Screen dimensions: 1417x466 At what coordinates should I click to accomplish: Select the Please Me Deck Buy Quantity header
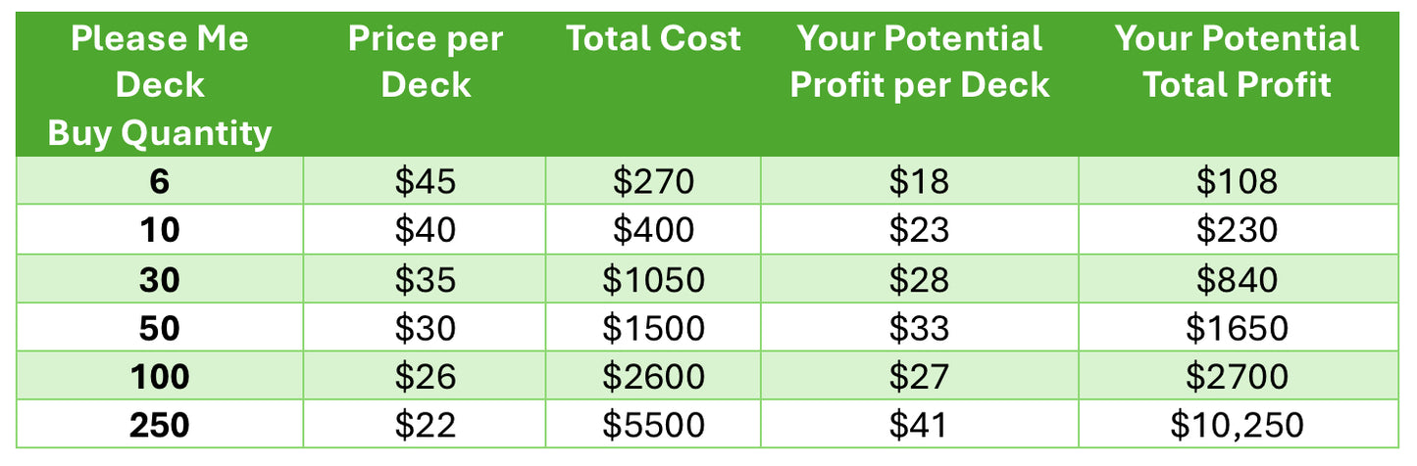160,84
